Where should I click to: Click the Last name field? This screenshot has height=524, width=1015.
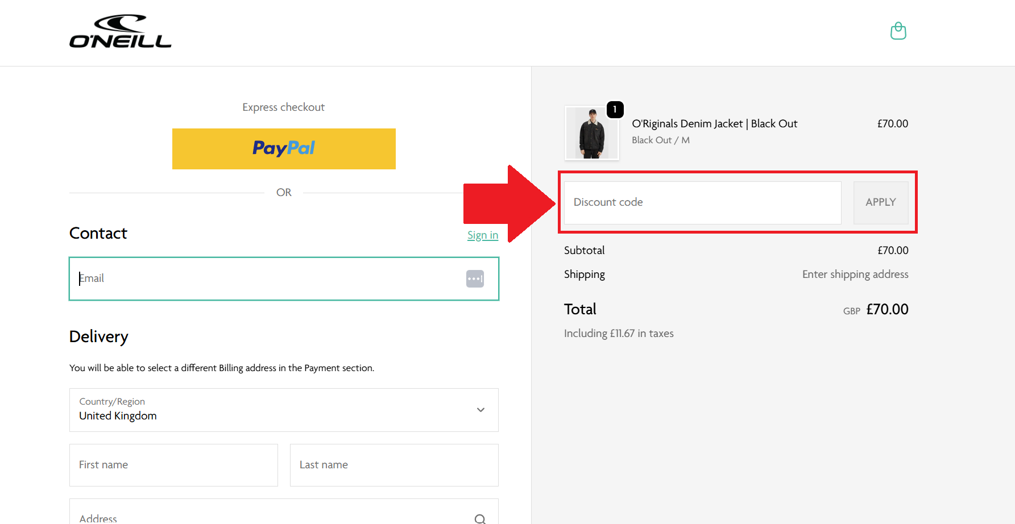393,465
